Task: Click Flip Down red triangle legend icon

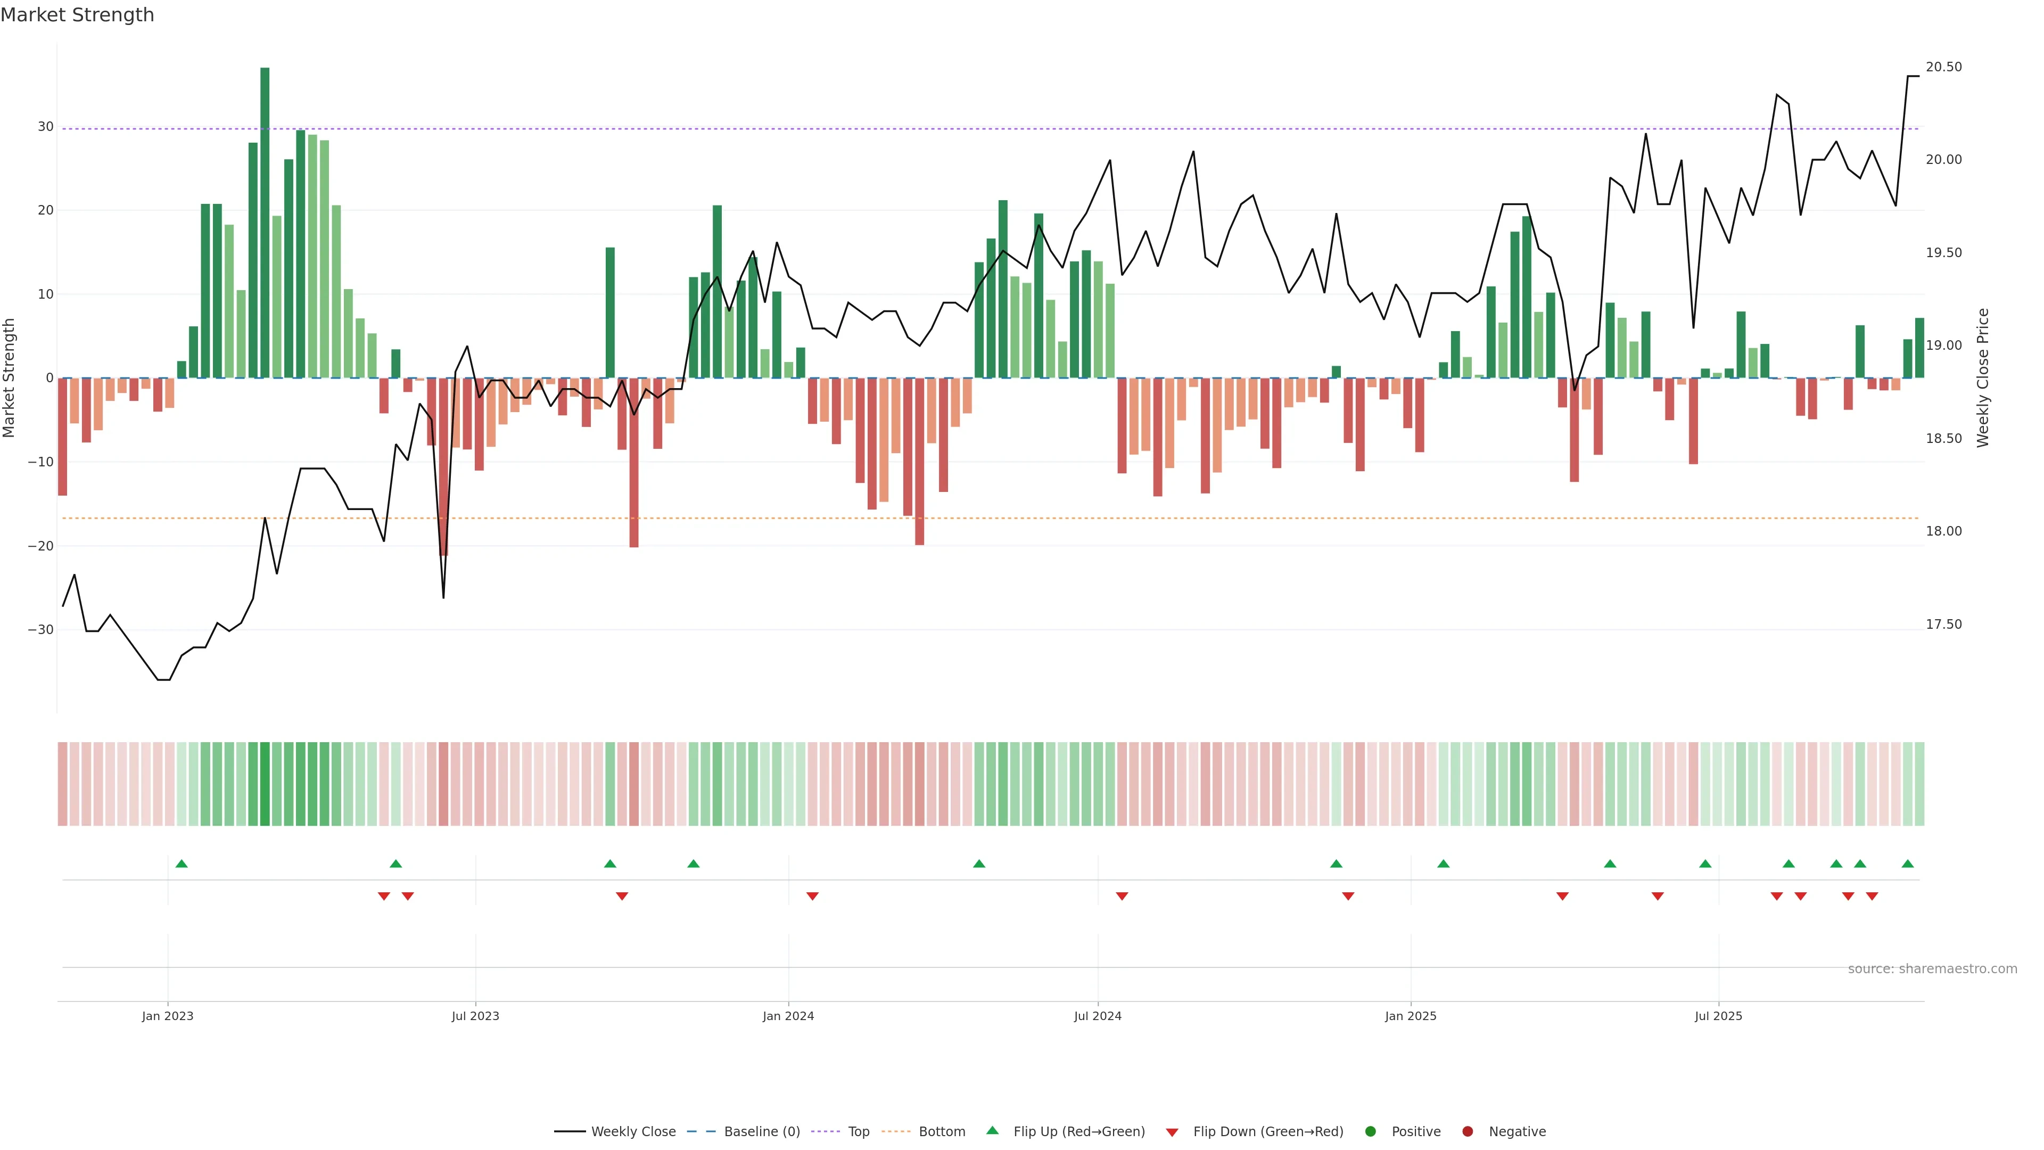Action: coord(1172,1132)
